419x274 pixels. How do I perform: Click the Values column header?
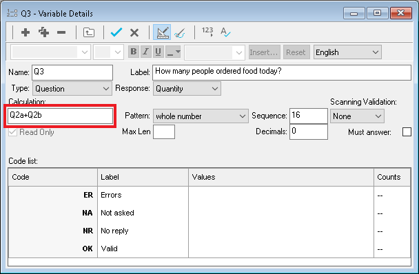pyautogui.click(x=281, y=177)
